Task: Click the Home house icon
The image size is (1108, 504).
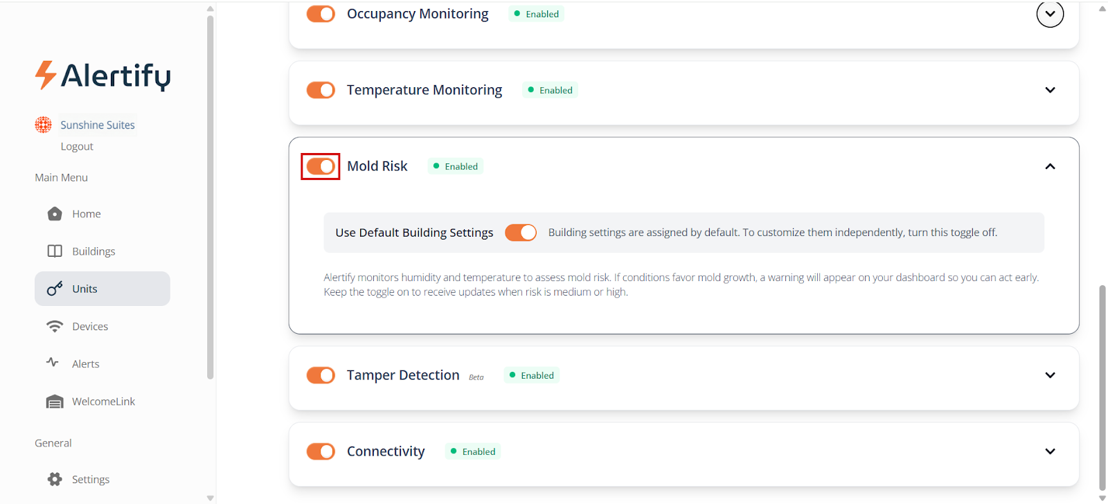Action: click(x=55, y=214)
